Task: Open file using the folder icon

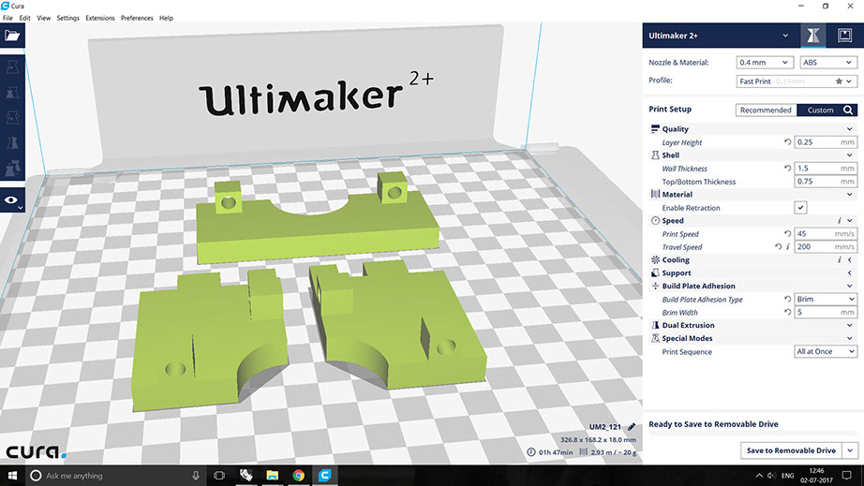Action: pyautogui.click(x=12, y=36)
